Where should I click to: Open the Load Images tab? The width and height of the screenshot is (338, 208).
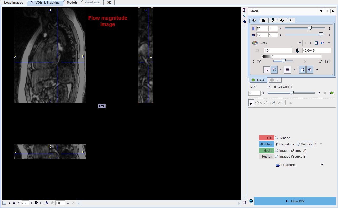pos(14,3)
